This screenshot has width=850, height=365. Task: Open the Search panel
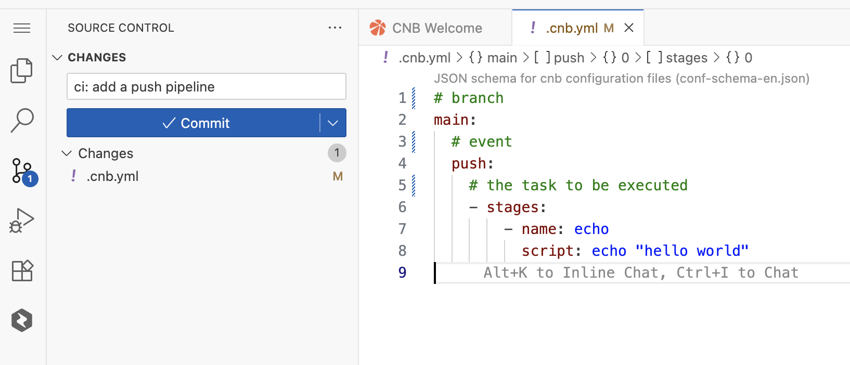22,120
